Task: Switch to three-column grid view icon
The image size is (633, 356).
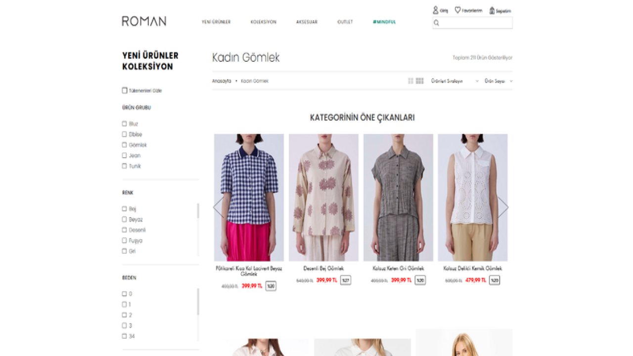Action: [x=419, y=81]
